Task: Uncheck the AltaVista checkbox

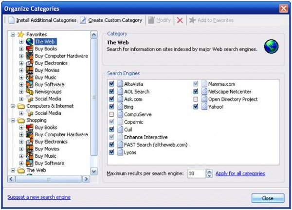Action: pos(111,84)
